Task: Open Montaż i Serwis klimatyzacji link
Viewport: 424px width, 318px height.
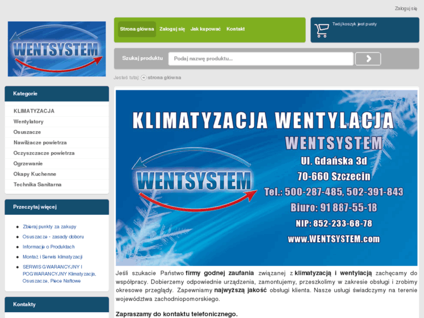Action: tap(52, 257)
